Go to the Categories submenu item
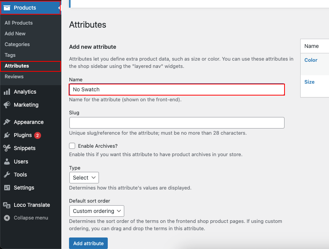The image size is (329, 249). click(x=17, y=44)
